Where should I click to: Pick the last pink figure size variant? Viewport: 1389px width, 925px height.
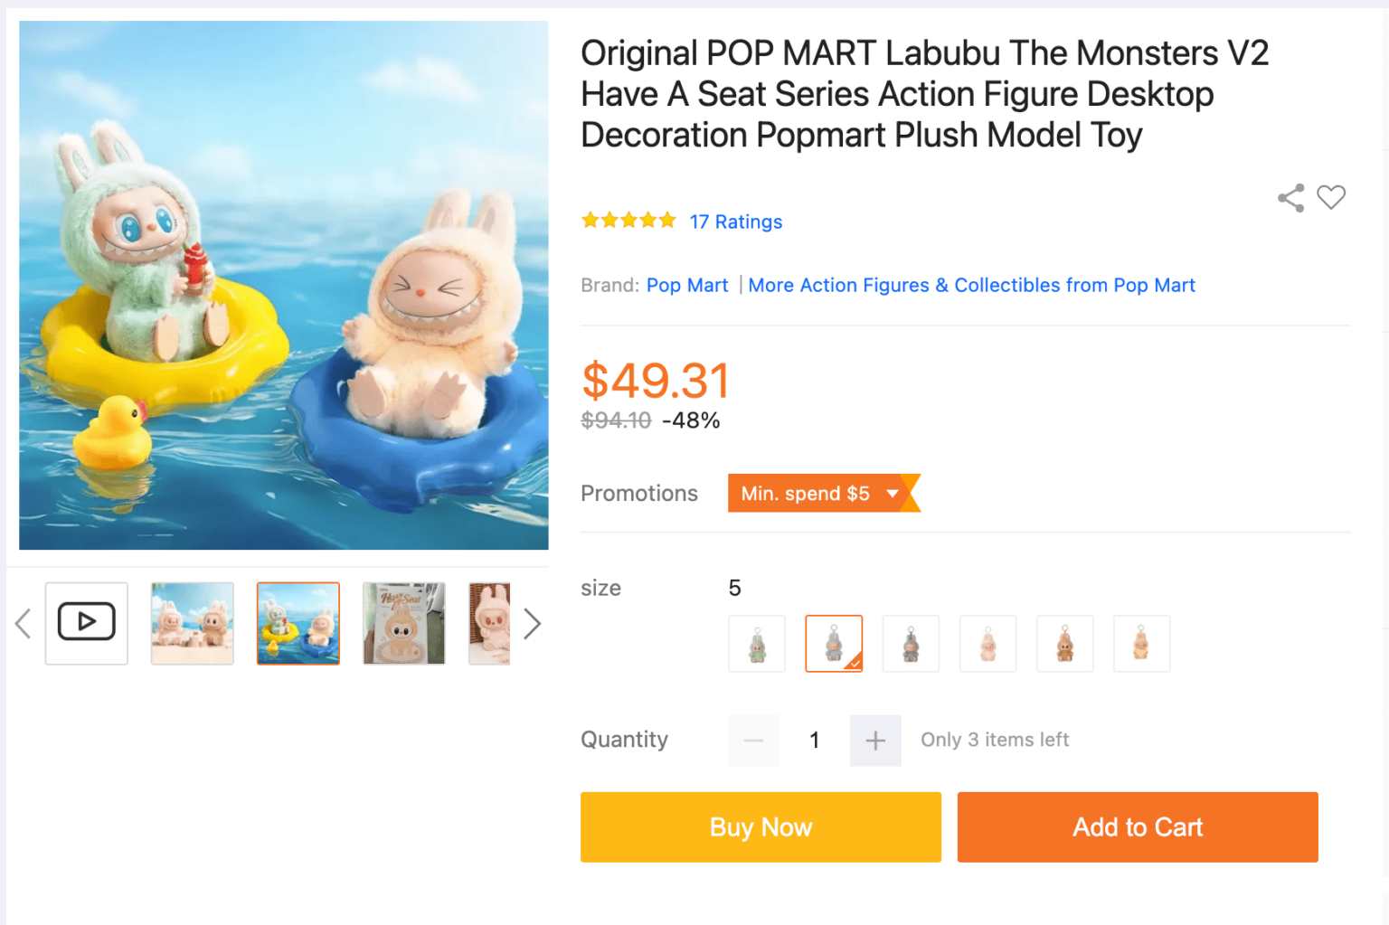[1141, 643]
